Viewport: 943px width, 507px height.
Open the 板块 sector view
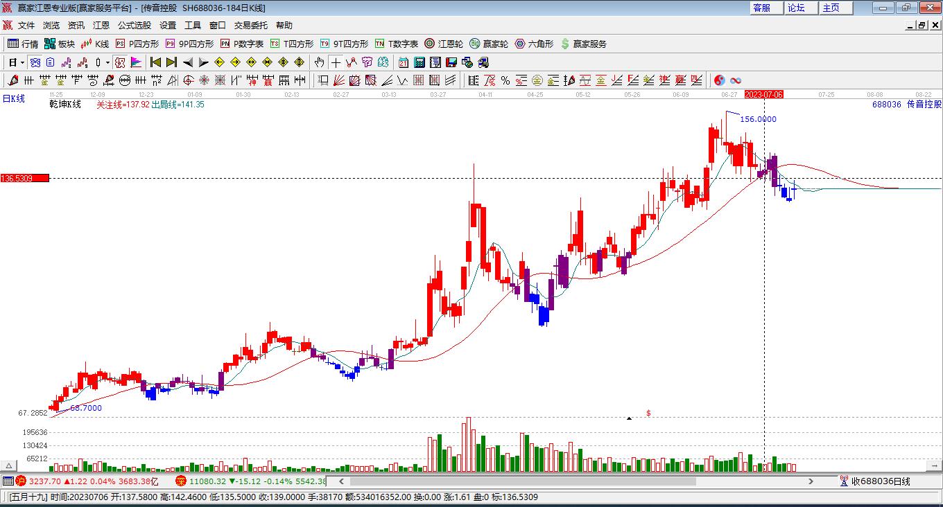coord(60,44)
